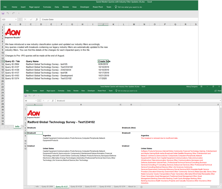The height and width of the screenshot is (189, 222).
Task: Click Save icon in back Excel window
Action: (x=3, y=13)
